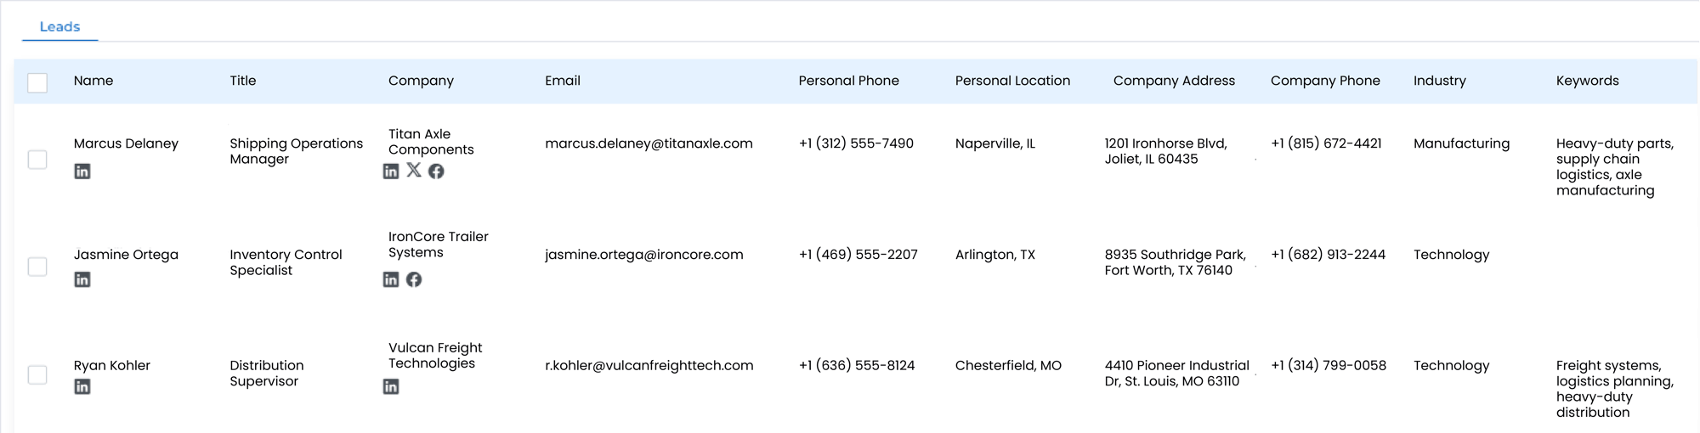Viewport: 1700px width, 433px height.
Task: Check the Jasmine Ortega row checkbox
Action: coord(37,267)
